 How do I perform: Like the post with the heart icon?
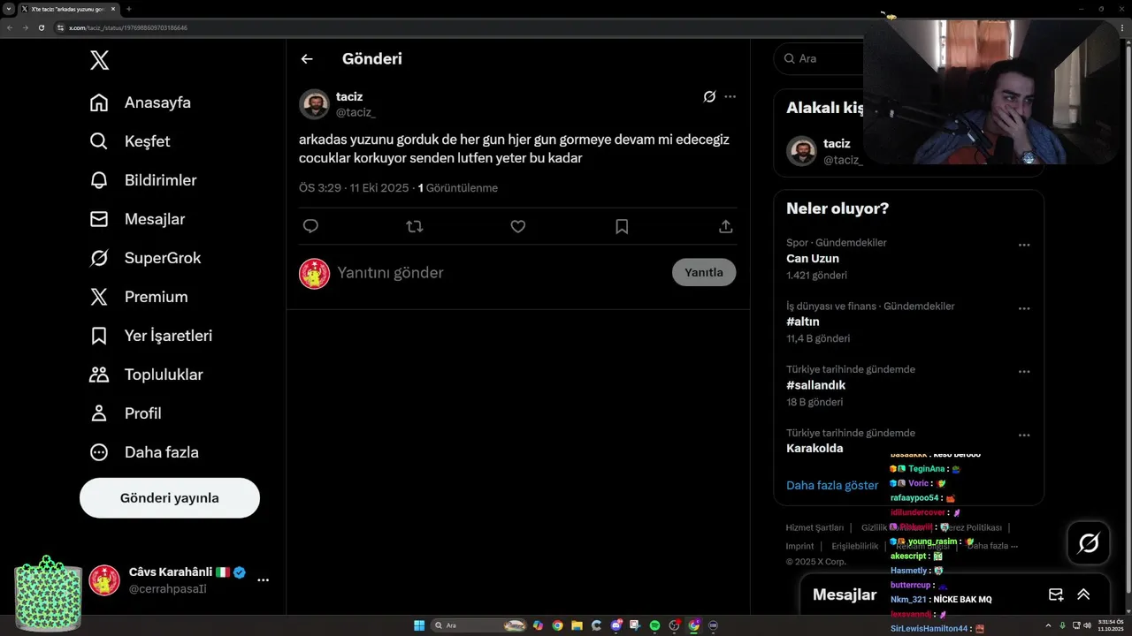pyautogui.click(x=518, y=226)
